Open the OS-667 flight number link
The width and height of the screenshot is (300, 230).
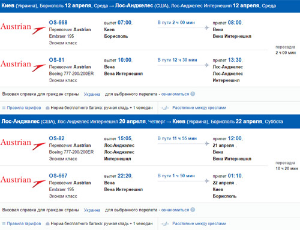tap(58, 175)
